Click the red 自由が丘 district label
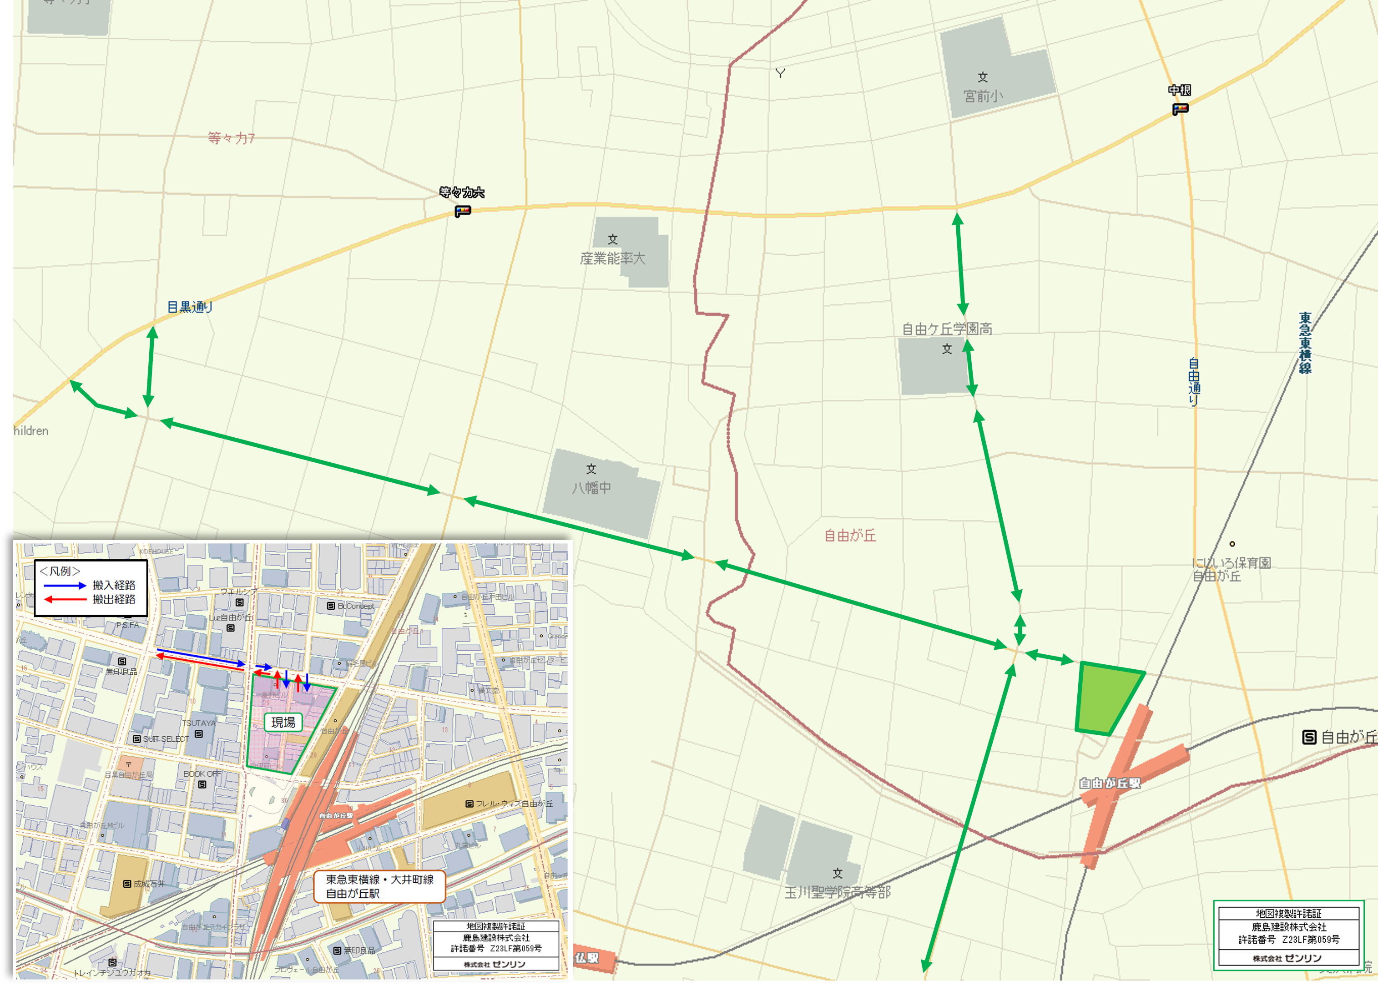The width and height of the screenshot is (1378, 986). click(850, 536)
